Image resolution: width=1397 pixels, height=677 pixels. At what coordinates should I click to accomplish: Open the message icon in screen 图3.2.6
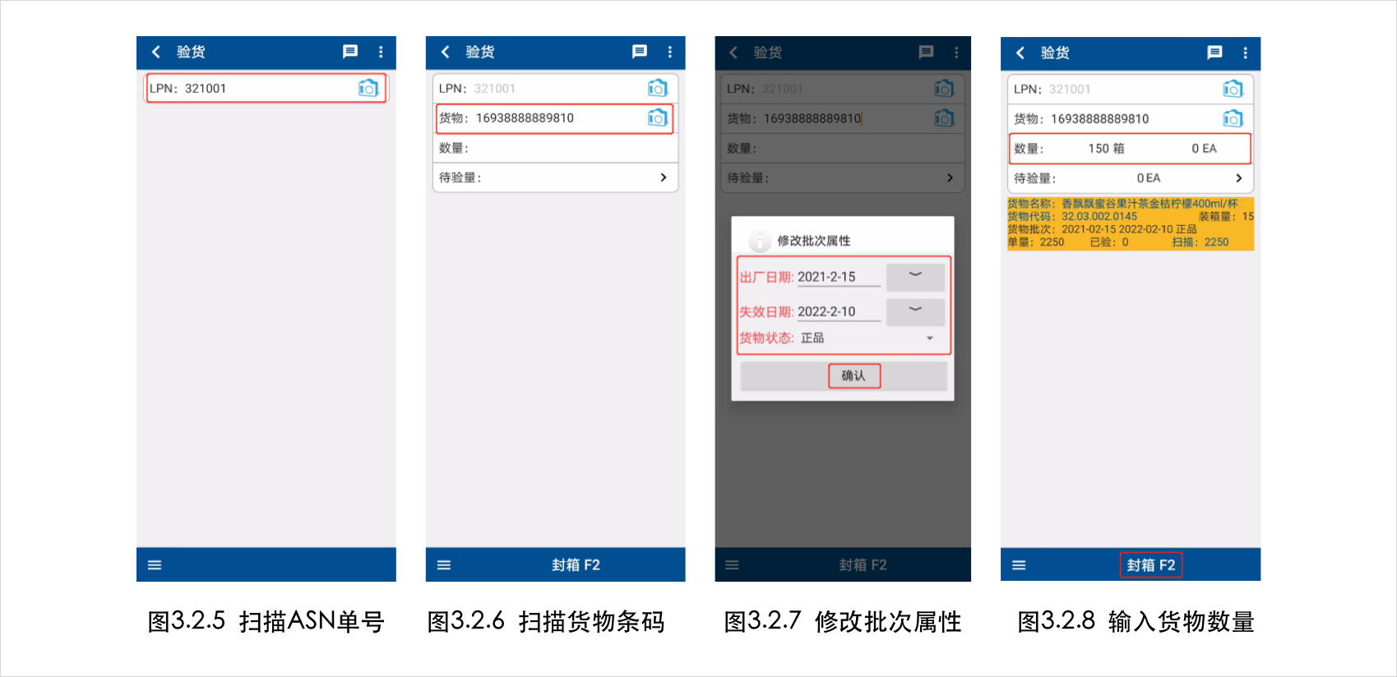click(640, 52)
